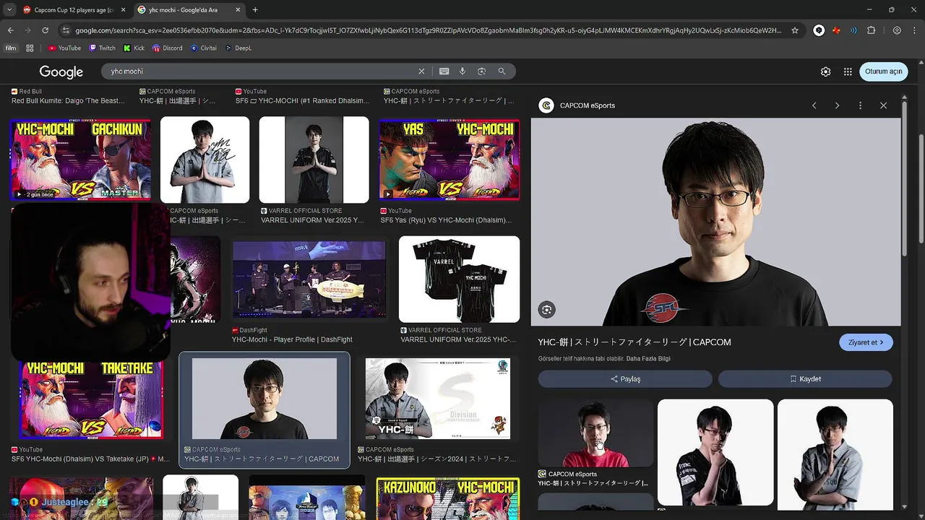Viewport: 925px width, 520px height.
Task: Open YHC-MOCHI vs TAKETAKE video thumbnail
Action: (91, 401)
